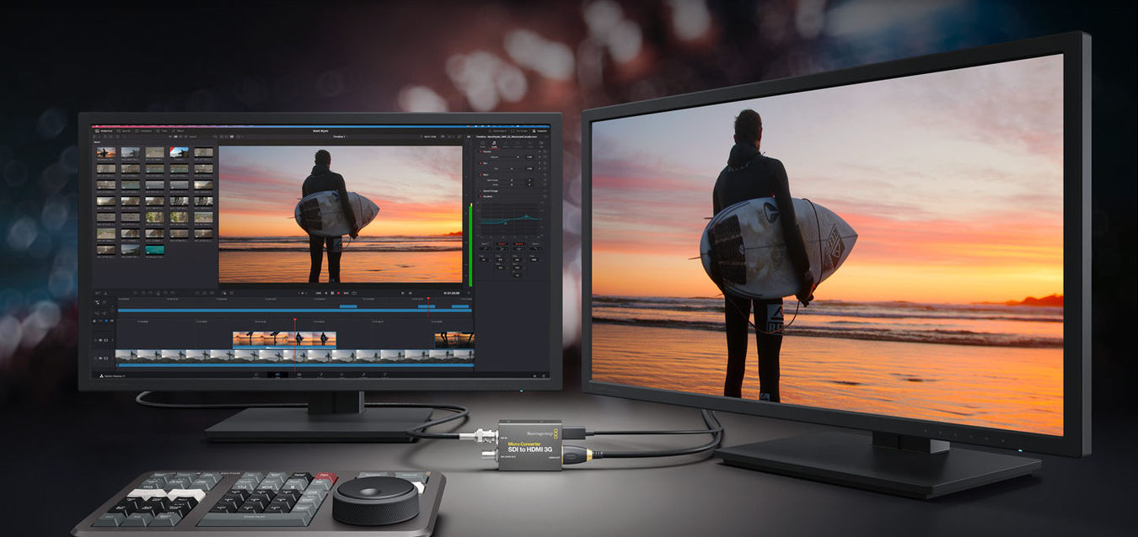This screenshot has width=1138, height=537.
Task: Adjust the Volume slider in the Inspector
Action: 513,157
